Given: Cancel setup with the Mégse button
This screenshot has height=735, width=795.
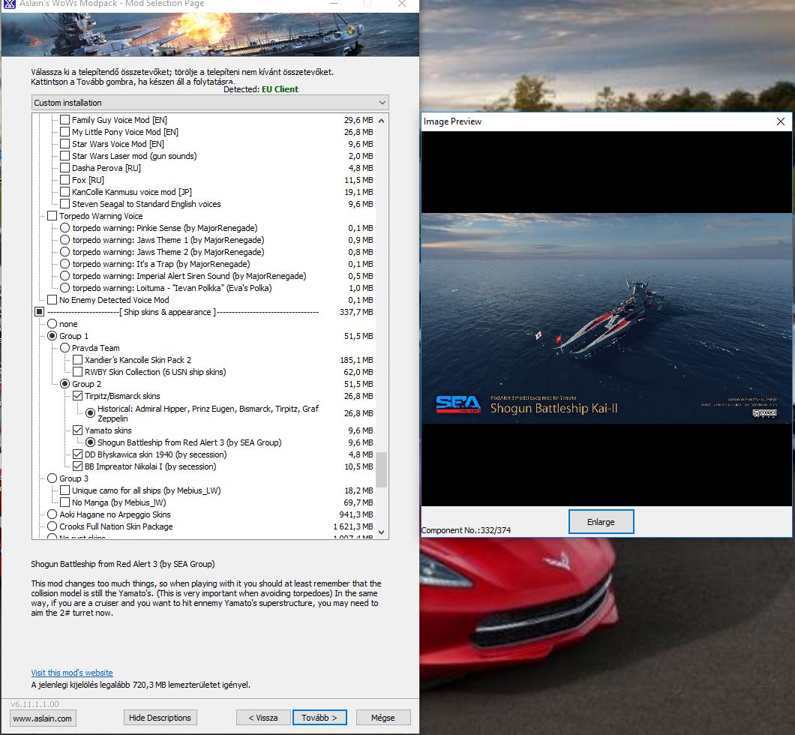Looking at the screenshot, I should coord(382,718).
